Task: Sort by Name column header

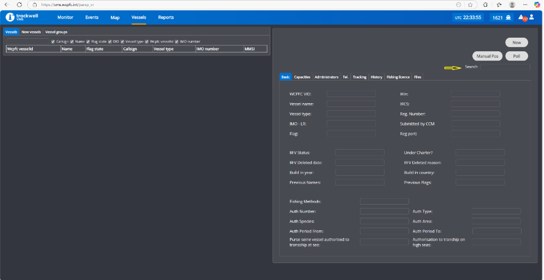Action: [x=73, y=49]
